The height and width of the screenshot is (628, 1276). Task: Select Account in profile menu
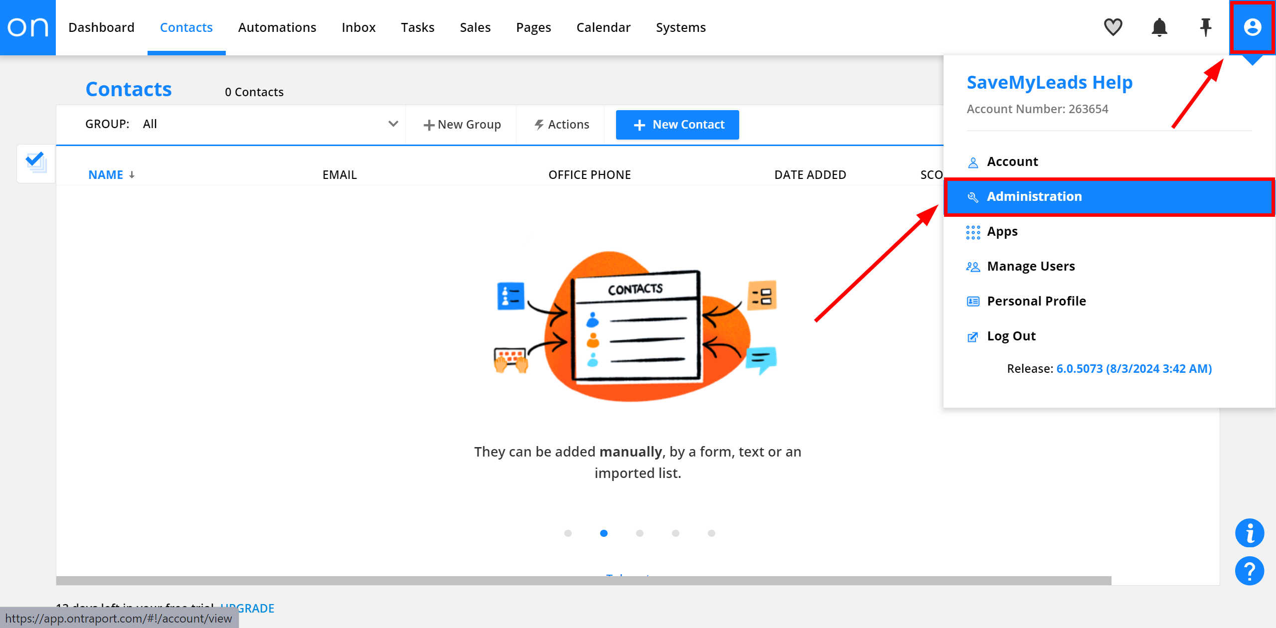click(1109, 162)
